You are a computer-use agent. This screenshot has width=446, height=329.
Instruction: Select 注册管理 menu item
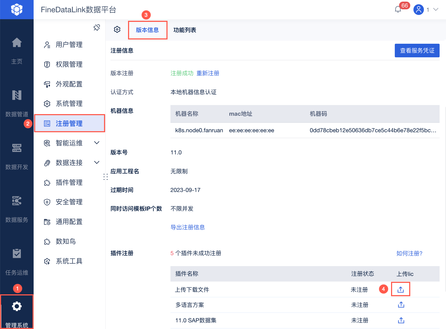coord(70,123)
